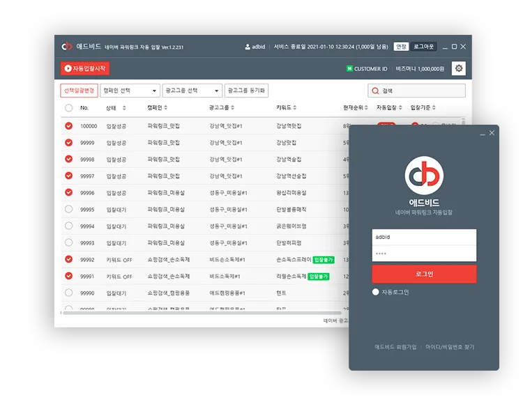Check row 99993 checkbox

pos(69,242)
